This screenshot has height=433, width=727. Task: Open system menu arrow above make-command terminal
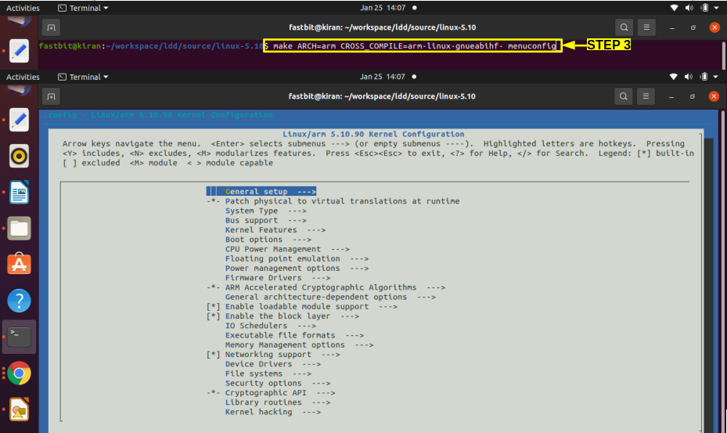coord(716,9)
